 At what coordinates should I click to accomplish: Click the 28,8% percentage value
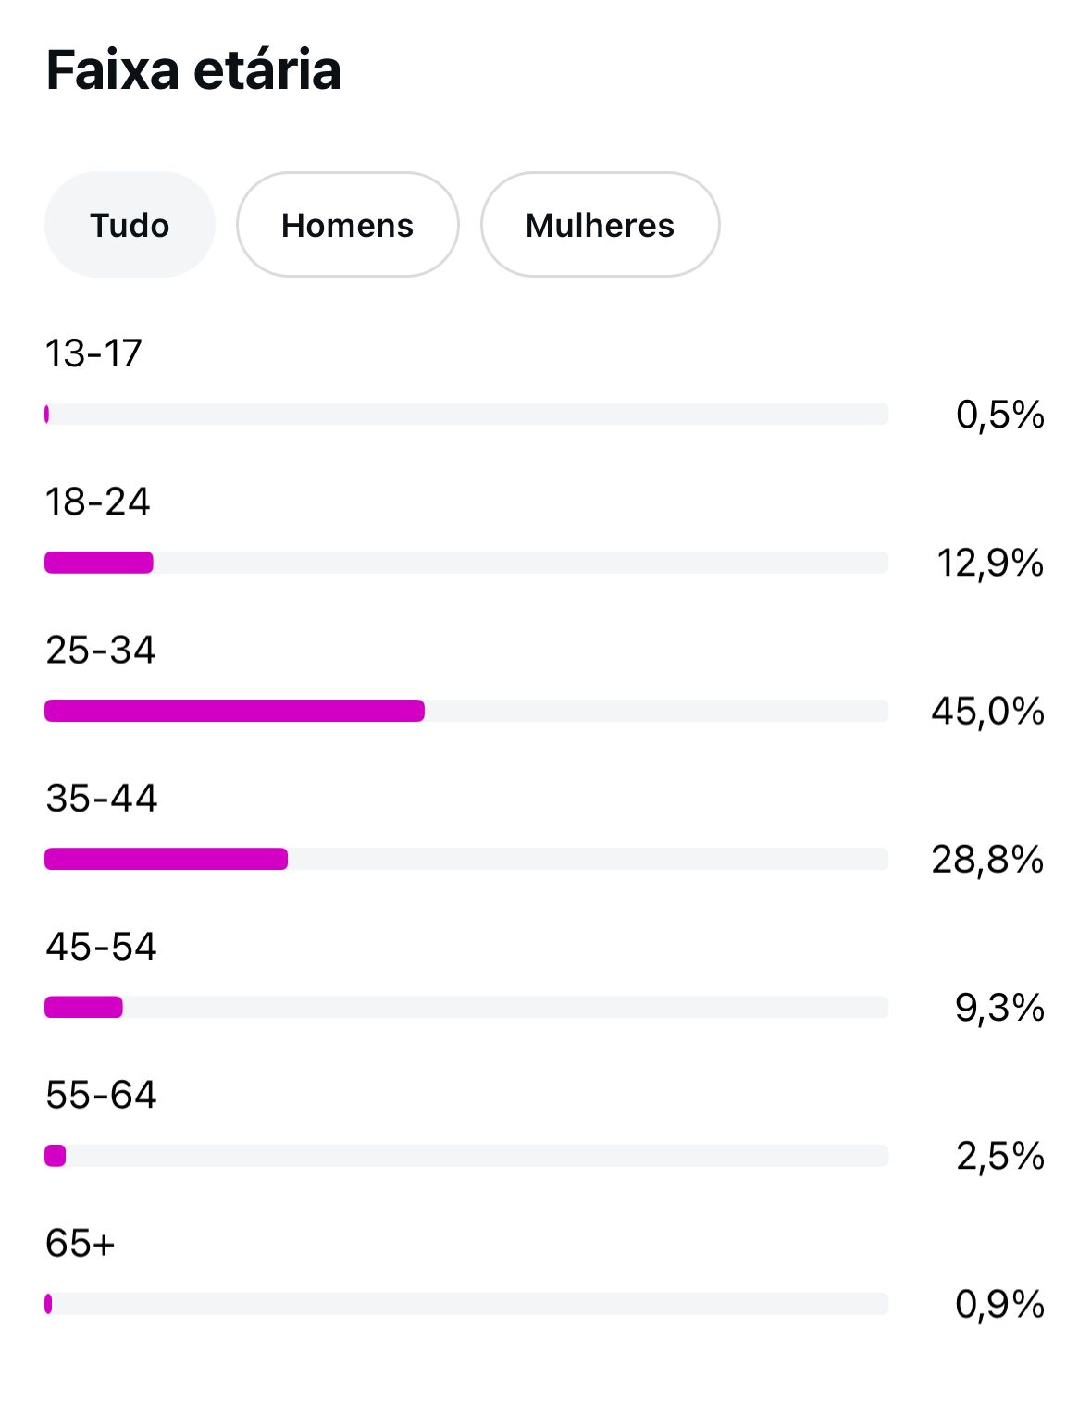click(x=987, y=860)
